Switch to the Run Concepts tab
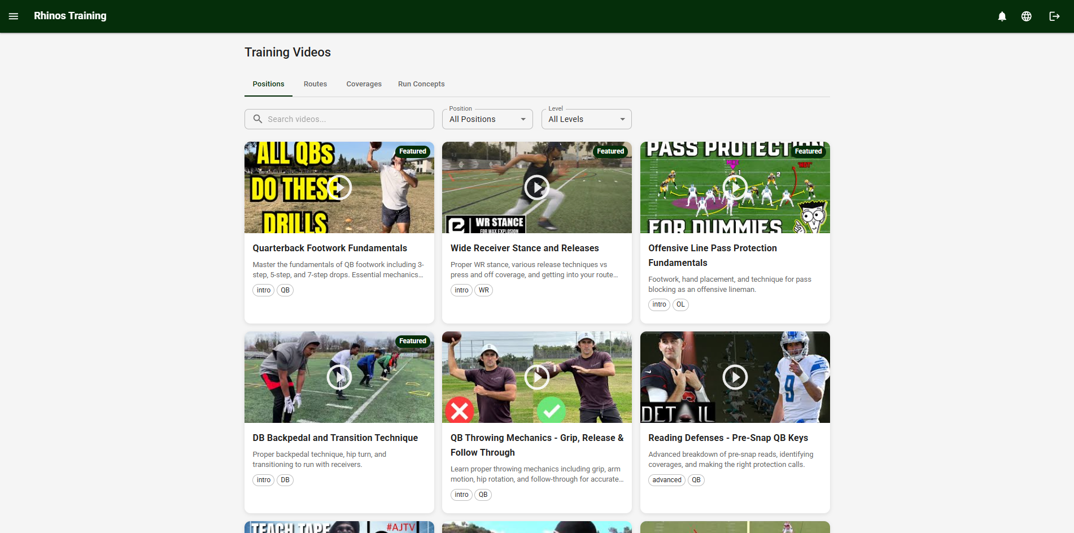This screenshot has width=1074, height=533. click(x=421, y=84)
